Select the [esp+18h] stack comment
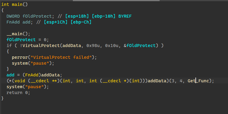Screen dimensions: 228x114 click(77, 16)
